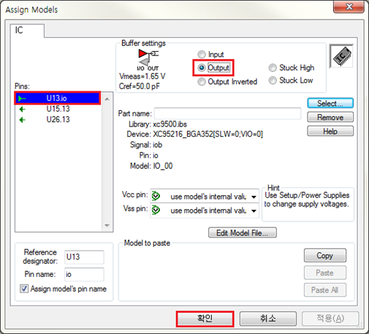Image resolution: width=369 pixels, height=334 pixels.
Task: Click the green output arrow icon beside U13.io
Action: [x=22, y=99]
